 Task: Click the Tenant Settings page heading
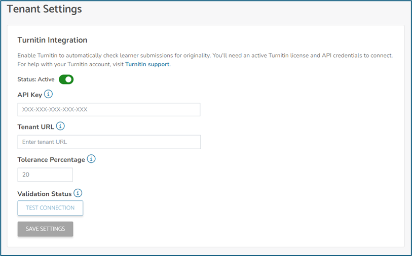coord(44,9)
